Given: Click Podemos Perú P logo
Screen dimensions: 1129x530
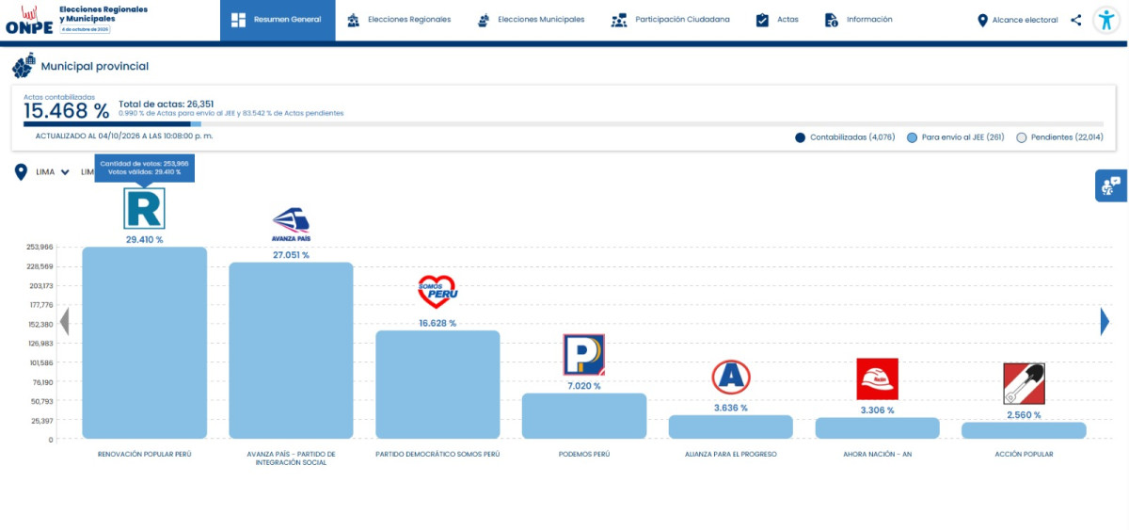Looking at the screenshot, I should click(x=583, y=355).
